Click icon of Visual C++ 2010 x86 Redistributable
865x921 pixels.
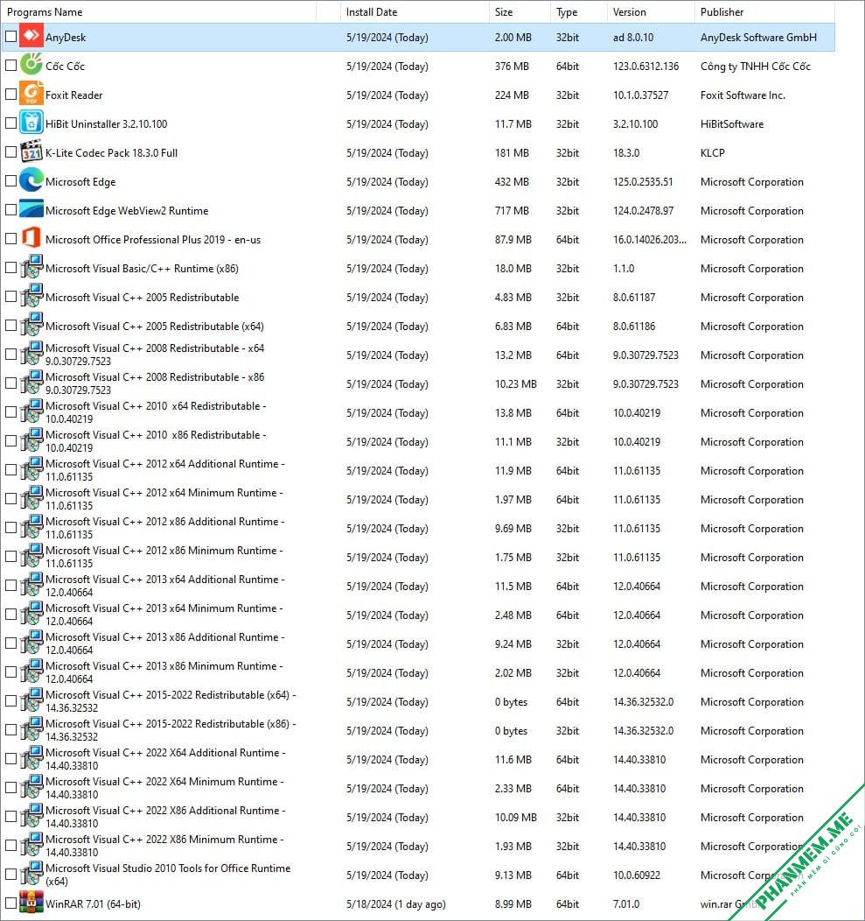point(31,440)
